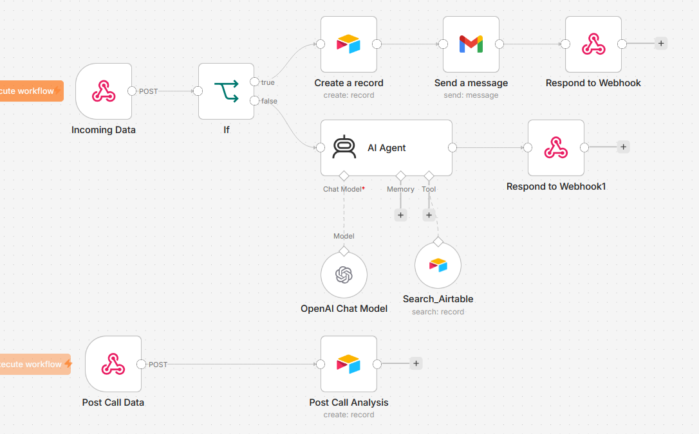Click the 'Search_Airtable' label
The image size is (699, 434).
click(438, 299)
